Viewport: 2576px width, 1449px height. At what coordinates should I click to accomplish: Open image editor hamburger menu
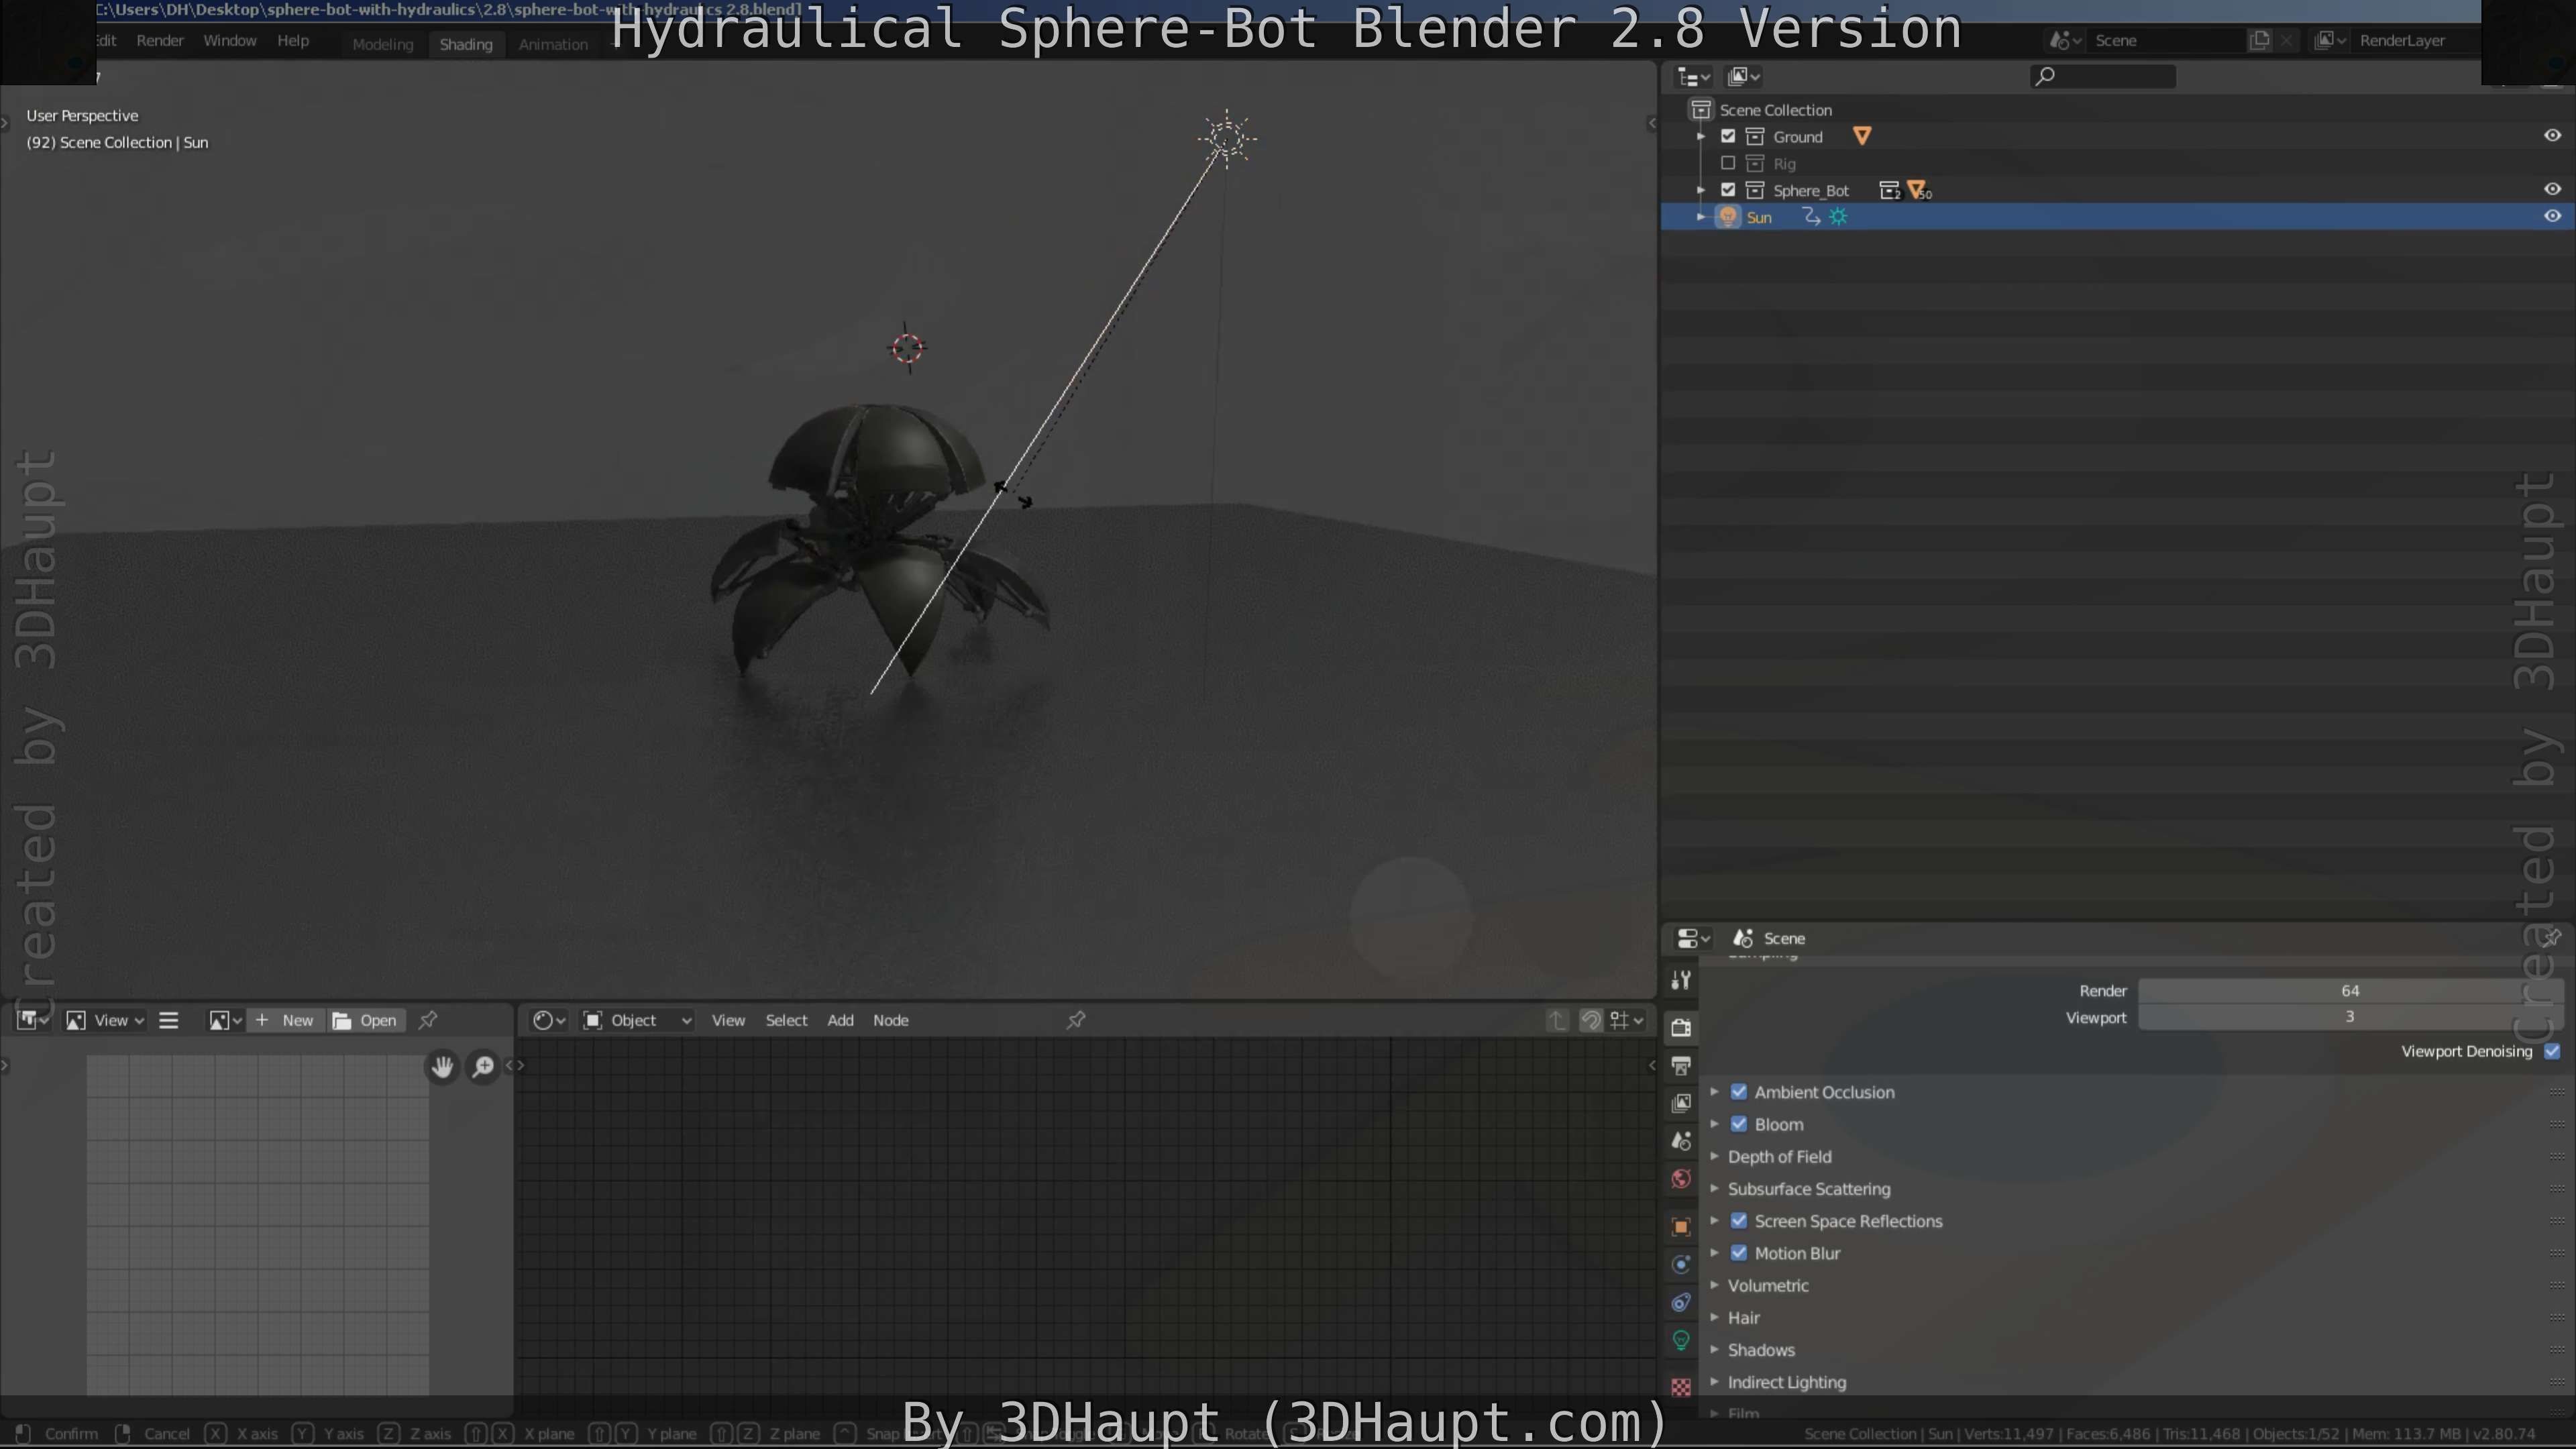pyautogui.click(x=169, y=1020)
